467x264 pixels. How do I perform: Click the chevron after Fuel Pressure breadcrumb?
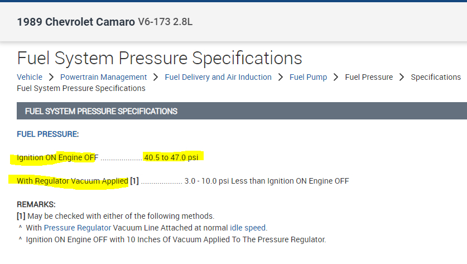(402, 77)
